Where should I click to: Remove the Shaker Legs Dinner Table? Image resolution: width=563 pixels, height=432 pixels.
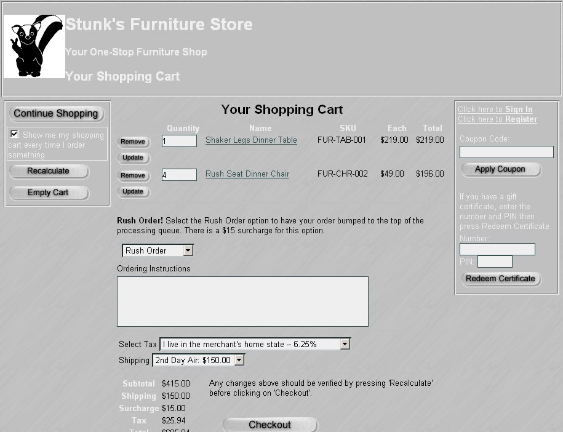pyautogui.click(x=133, y=142)
